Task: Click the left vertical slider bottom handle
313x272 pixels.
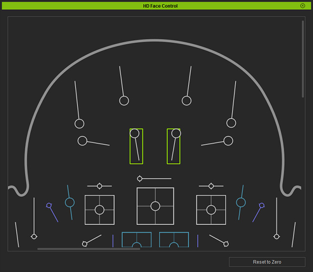Action: point(34,236)
